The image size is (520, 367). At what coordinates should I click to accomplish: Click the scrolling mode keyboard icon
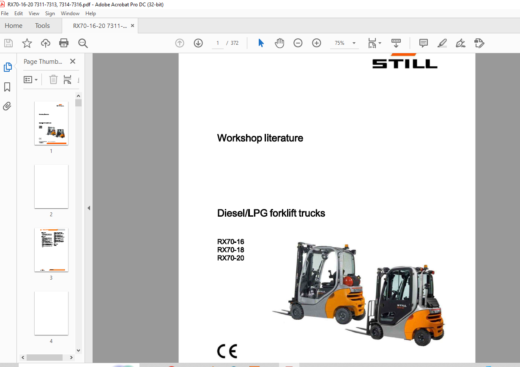click(x=396, y=43)
